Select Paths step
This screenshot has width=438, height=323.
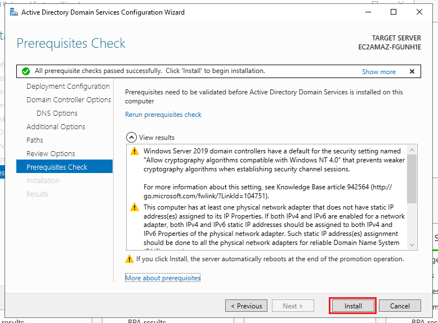pos(35,140)
